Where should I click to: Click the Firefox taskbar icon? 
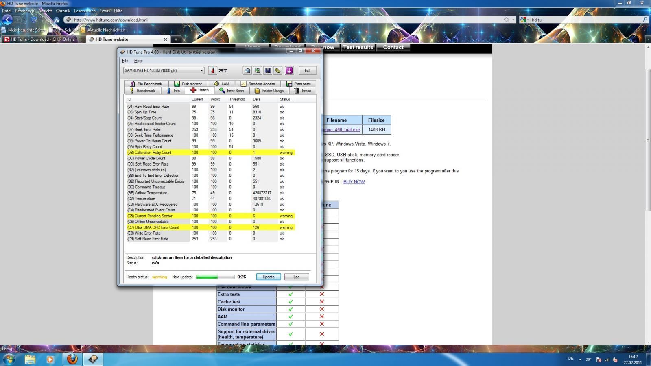point(72,359)
